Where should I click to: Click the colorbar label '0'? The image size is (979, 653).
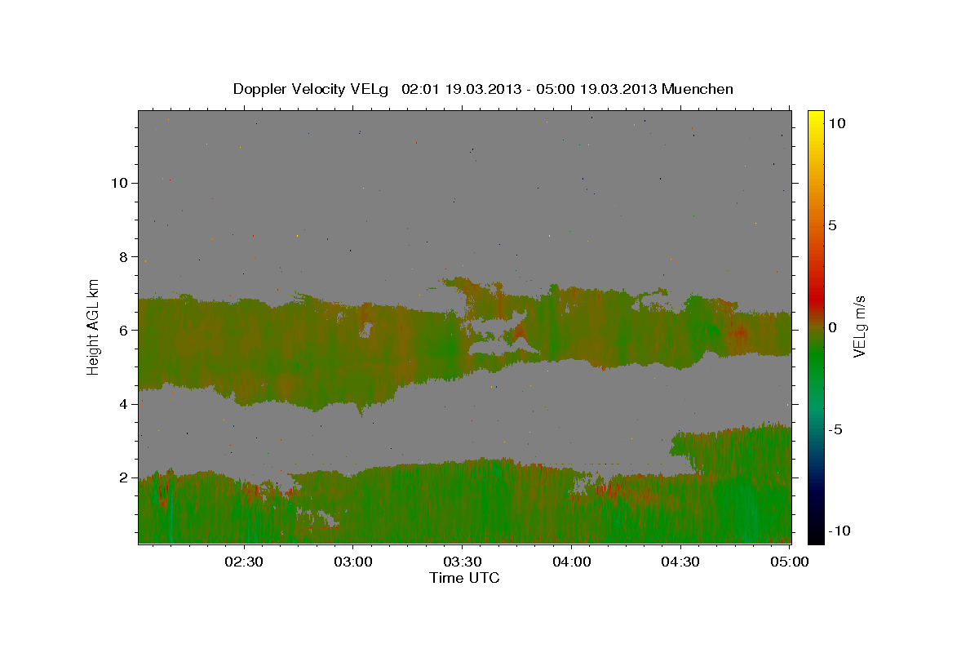pyautogui.click(x=832, y=327)
